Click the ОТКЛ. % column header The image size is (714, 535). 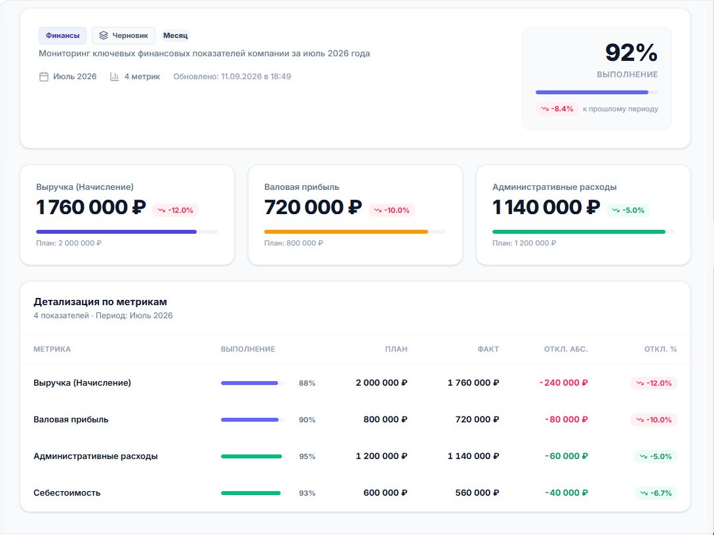[x=660, y=350]
